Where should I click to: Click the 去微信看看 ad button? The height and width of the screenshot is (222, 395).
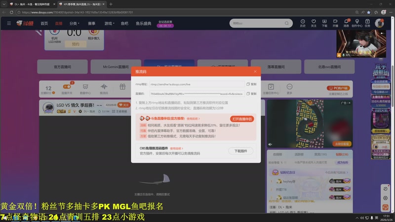tap(342, 144)
